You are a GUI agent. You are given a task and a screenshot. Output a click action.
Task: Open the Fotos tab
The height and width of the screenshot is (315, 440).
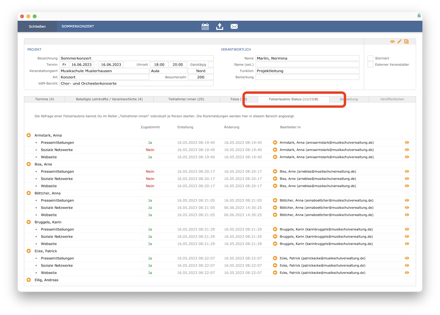pyautogui.click(x=239, y=99)
